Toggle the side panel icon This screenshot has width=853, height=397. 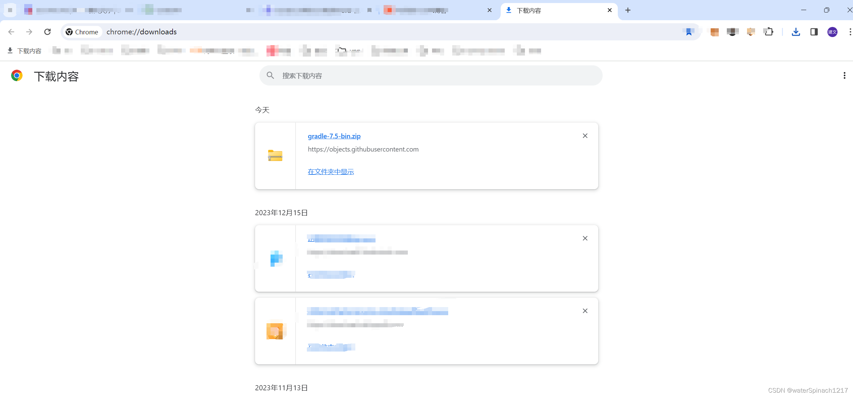point(814,32)
